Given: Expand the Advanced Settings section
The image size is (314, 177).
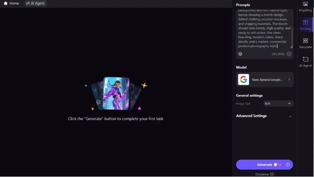Looking at the screenshot, I should pos(264,116).
